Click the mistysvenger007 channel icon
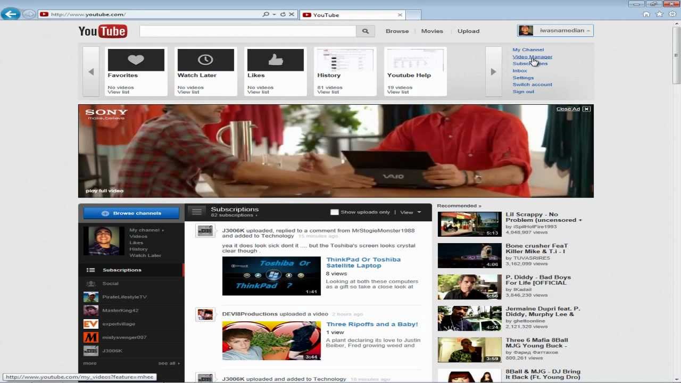The width and height of the screenshot is (681, 383). click(90, 337)
